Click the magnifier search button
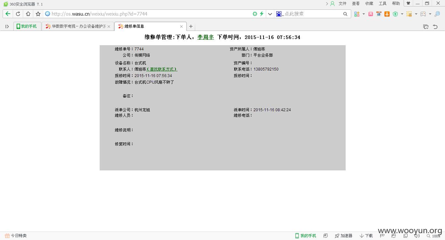This screenshot has width=445, height=240. (x=345, y=14)
